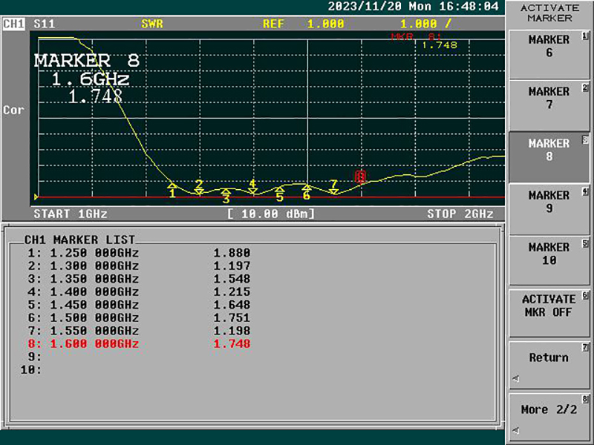Select the Cor correction status indicator

click(13, 110)
